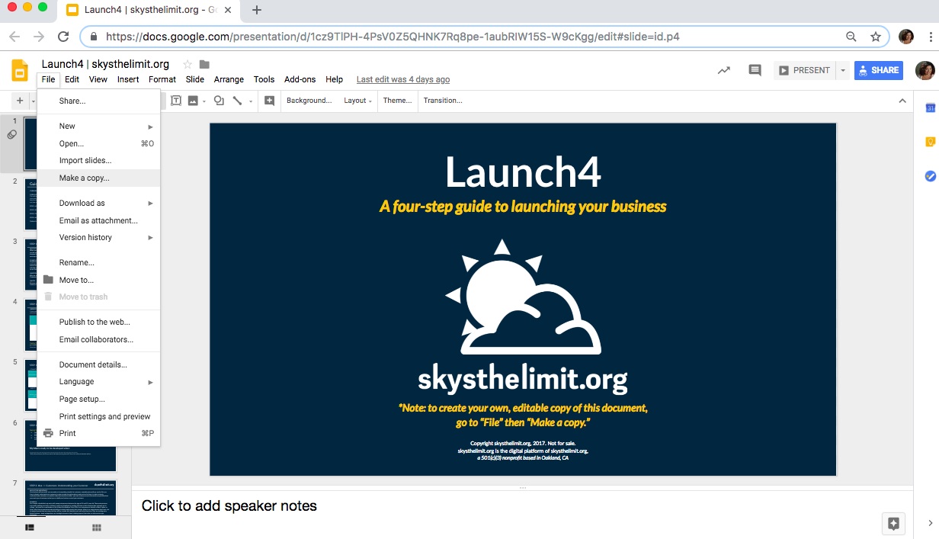939x539 pixels.
Task: Select the Text box tool
Action: pos(176,101)
